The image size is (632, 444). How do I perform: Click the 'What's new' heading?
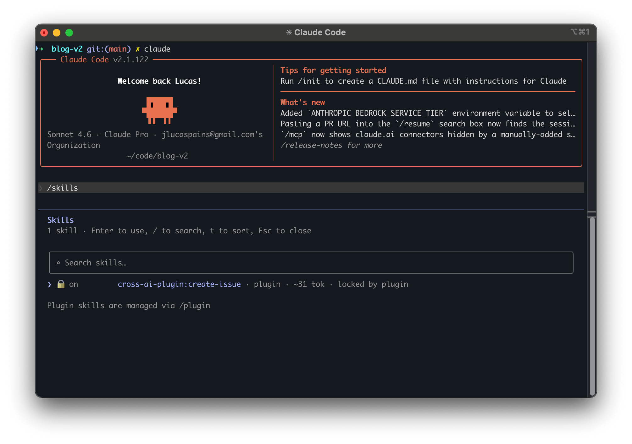[x=302, y=103]
